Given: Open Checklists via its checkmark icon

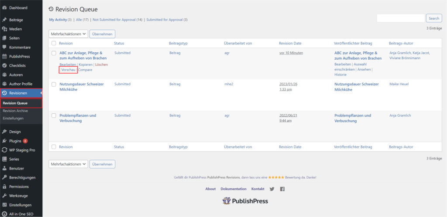Looking at the screenshot, I should [x=4, y=65].
